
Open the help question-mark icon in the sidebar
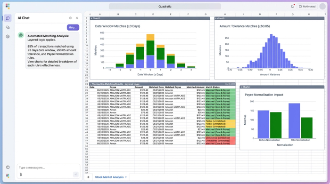[8, 167]
